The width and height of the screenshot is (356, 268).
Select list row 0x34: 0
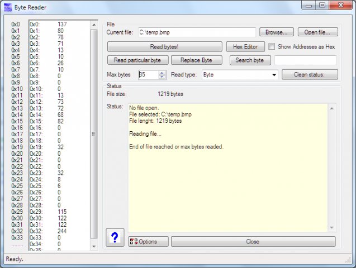point(60,244)
